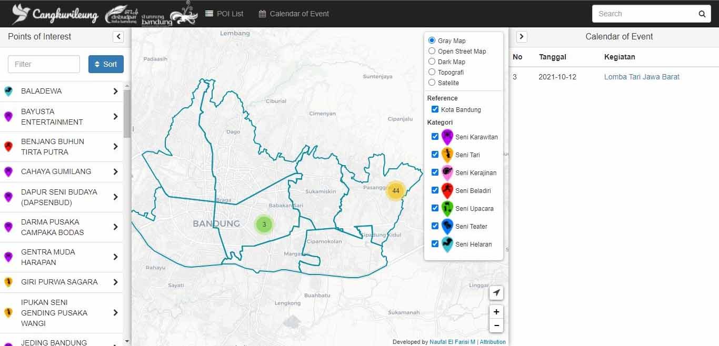Click the green 3 marker cluster
Viewport: 719px width, 346px height.
click(264, 225)
